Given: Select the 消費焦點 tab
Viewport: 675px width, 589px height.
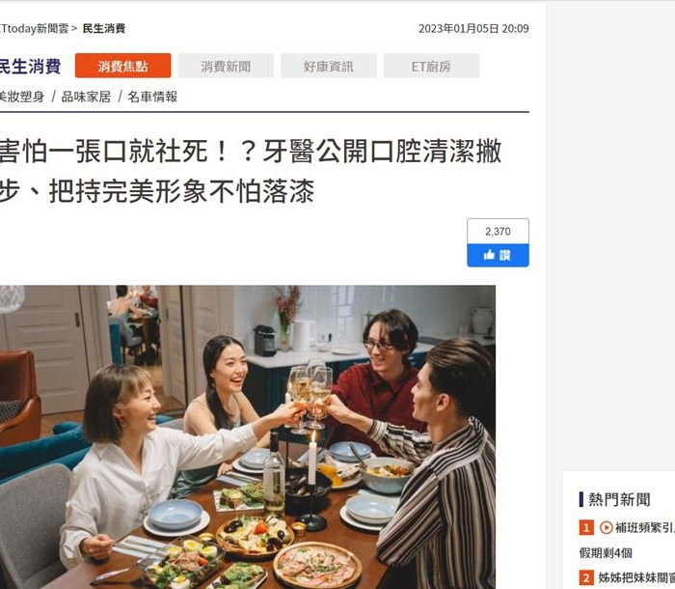Looking at the screenshot, I should pyautogui.click(x=122, y=66).
